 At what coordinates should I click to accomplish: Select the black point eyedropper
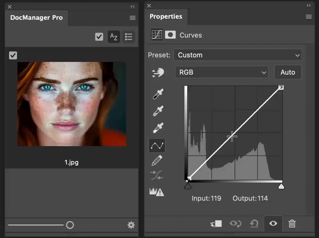click(x=158, y=94)
